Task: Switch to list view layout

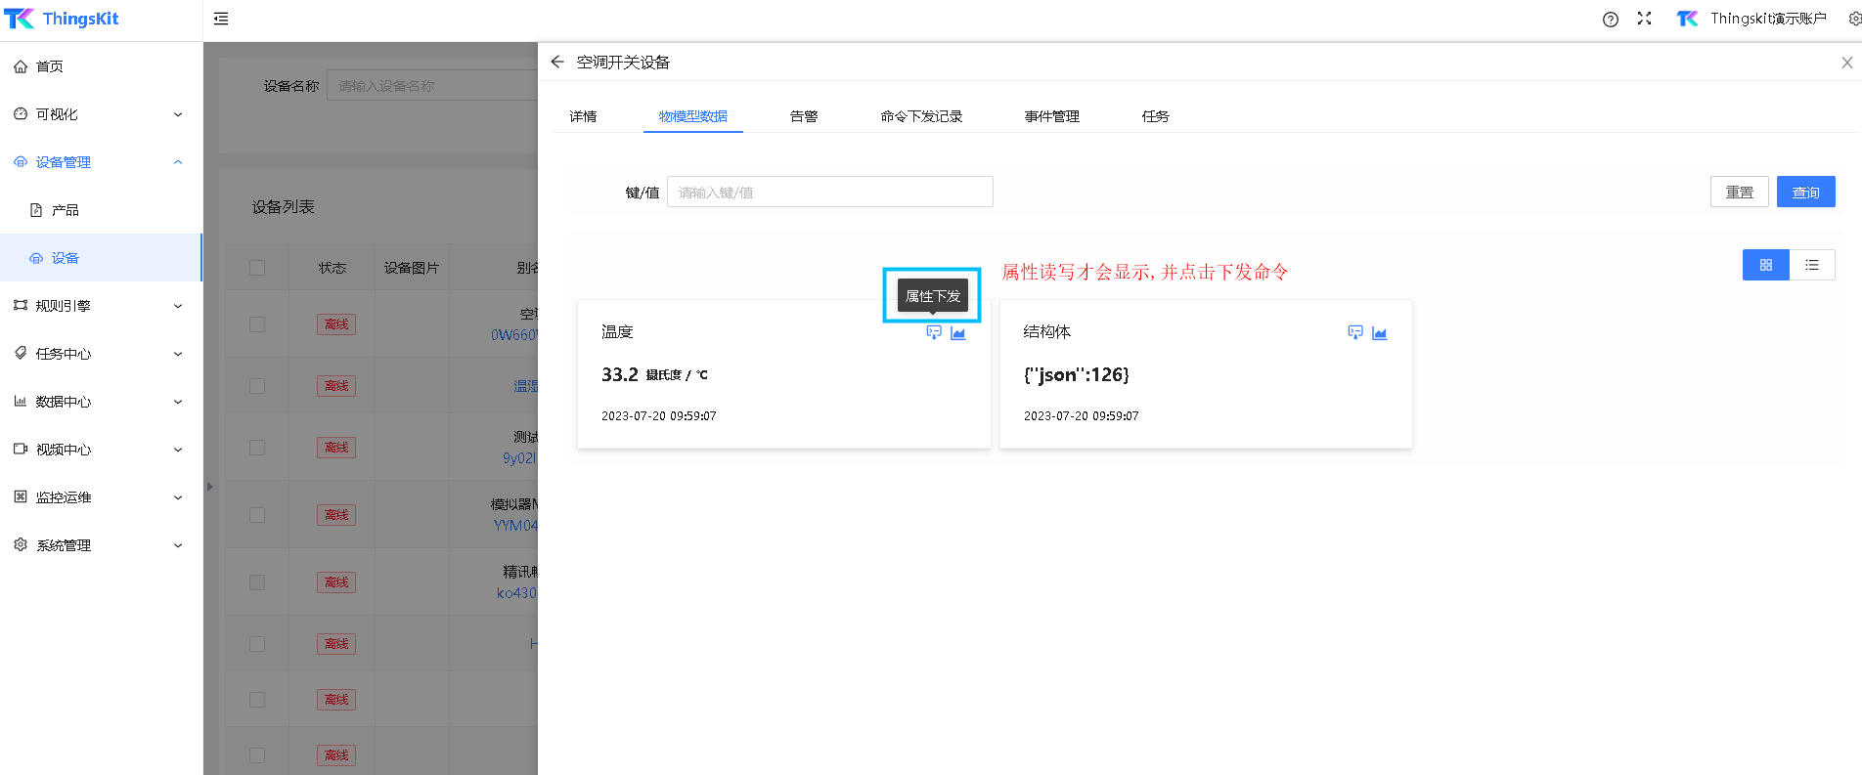Action: [1812, 265]
